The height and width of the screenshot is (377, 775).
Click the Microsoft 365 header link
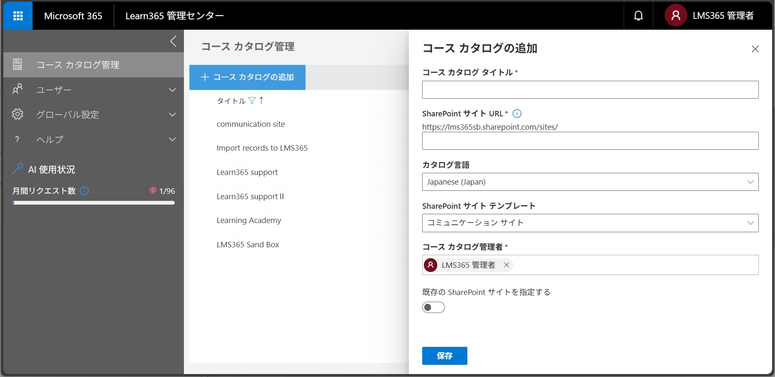(73, 16)
